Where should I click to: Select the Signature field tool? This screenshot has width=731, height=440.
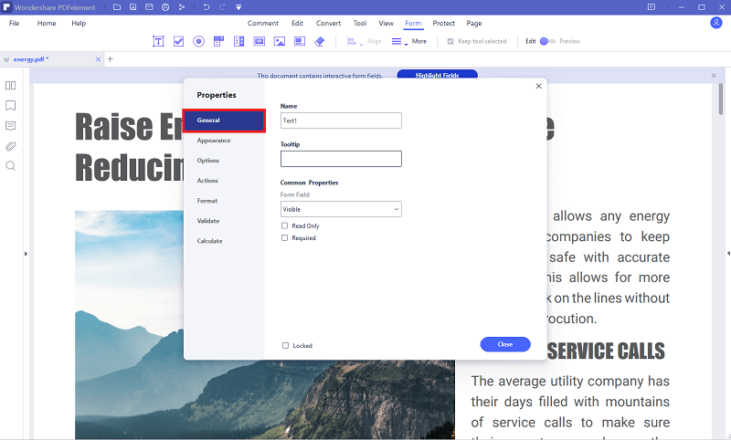tap(300, 41)
